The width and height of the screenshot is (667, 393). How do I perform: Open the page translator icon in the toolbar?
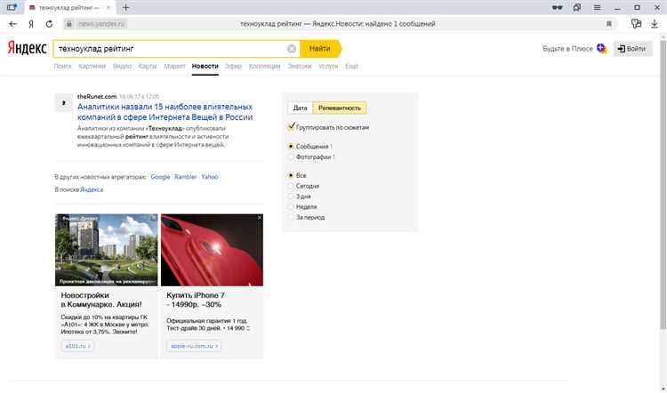click(637, 24)
